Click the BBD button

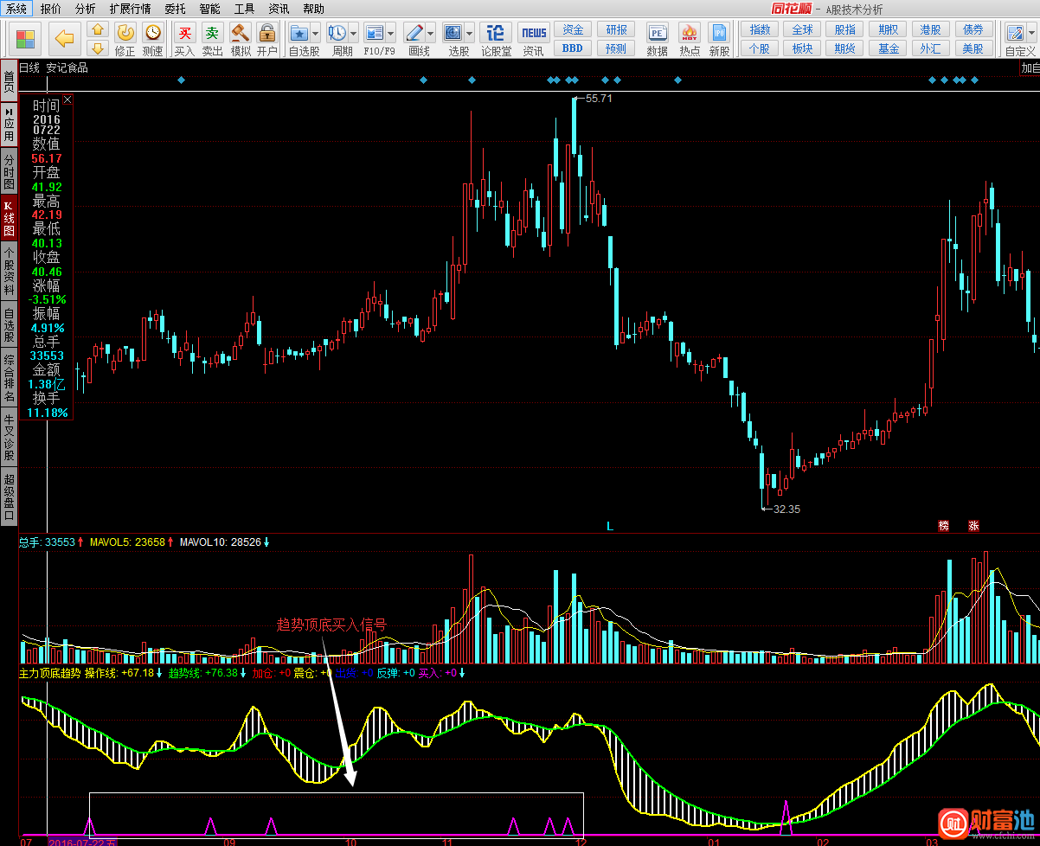(x=573, y=48)
